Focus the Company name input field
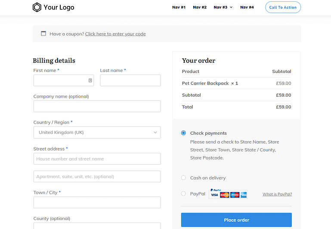 [97, 106]
